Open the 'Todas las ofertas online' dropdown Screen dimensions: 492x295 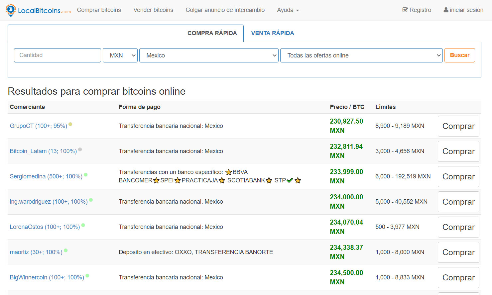click(361, 55)
